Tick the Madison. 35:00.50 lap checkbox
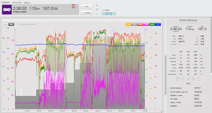The width and height of the screenshot is (212, 113). coord(168,106)
